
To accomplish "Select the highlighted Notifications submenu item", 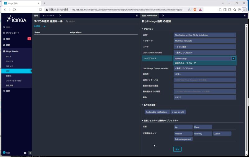I will coord(16,71).
